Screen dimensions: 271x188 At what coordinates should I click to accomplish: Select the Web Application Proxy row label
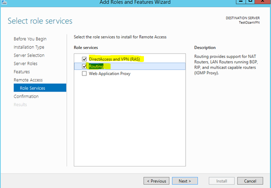pyautogui.click(x=109, y=73)
